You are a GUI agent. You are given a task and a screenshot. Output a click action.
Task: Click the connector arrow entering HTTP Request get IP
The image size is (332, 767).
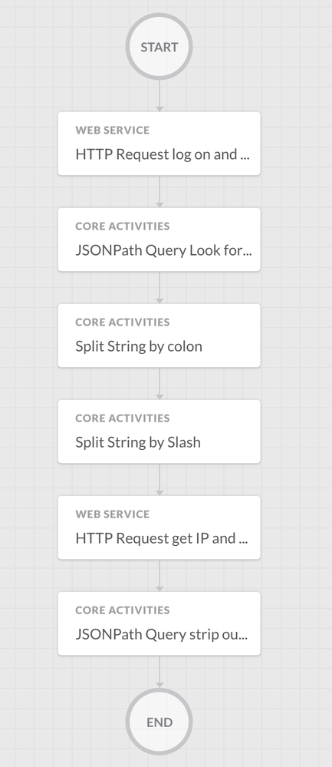(159, 479)
